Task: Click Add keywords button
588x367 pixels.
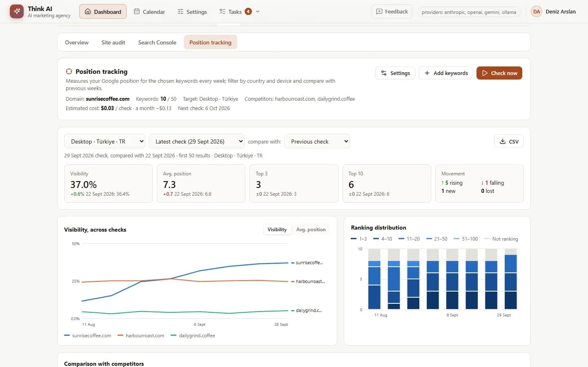Action: (x=446, y=73)
